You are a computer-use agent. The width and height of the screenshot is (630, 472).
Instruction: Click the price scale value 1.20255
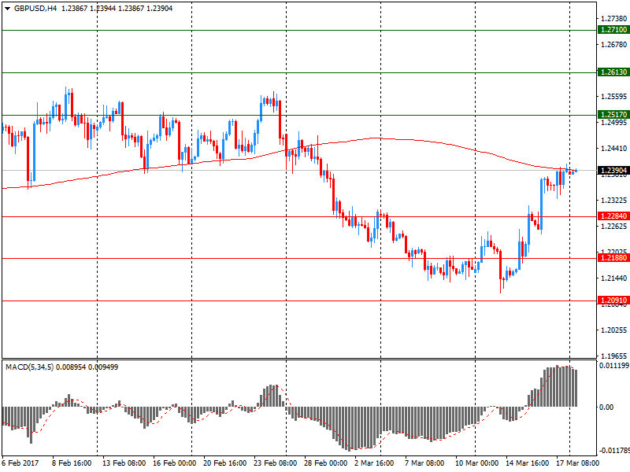(x=614, y=330)
